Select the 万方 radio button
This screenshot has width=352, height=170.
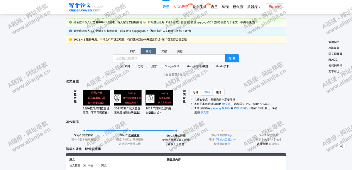coord(135,66)
